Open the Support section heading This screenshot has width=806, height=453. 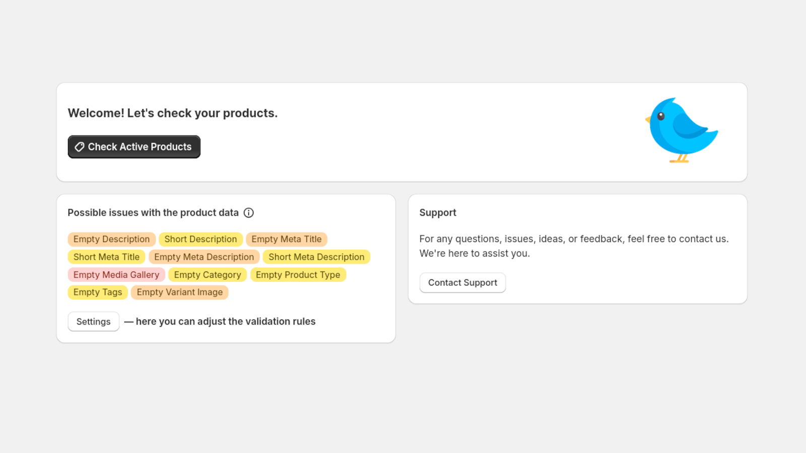(437, 212)
